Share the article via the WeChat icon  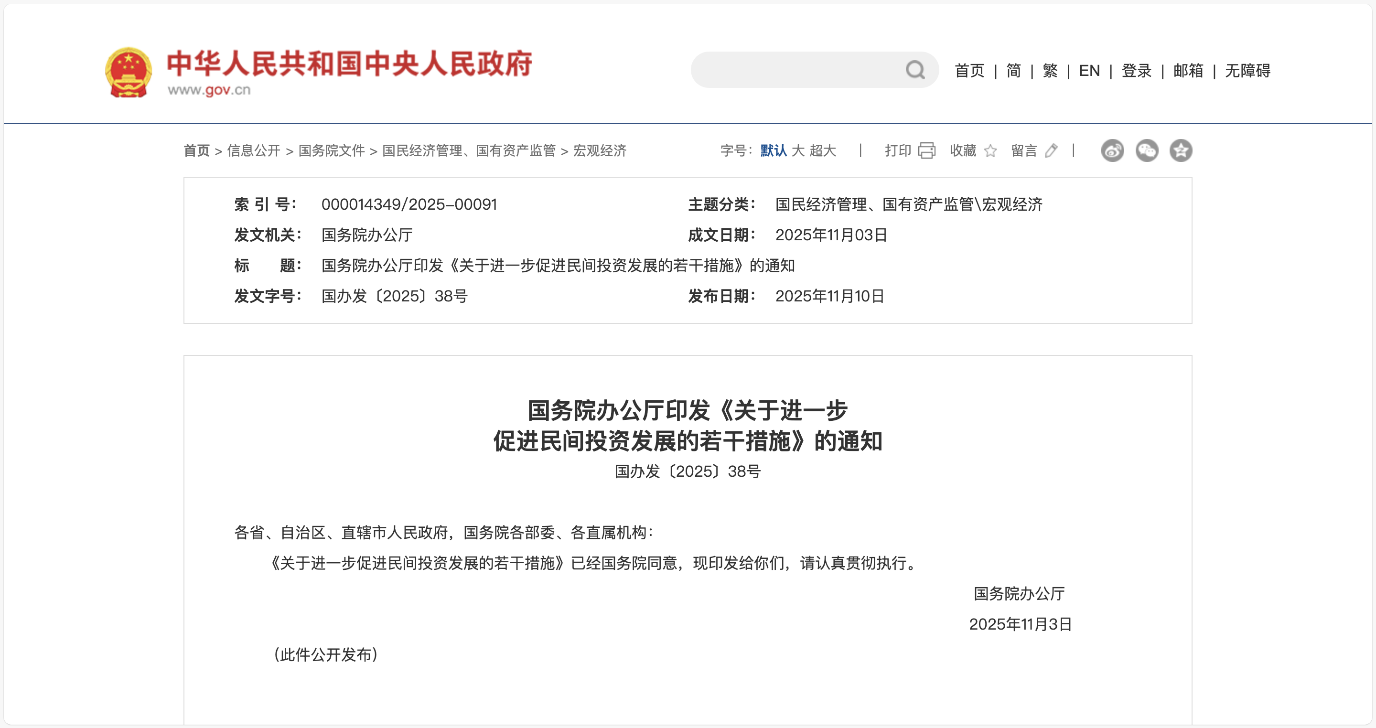[x=1147, y=150]
